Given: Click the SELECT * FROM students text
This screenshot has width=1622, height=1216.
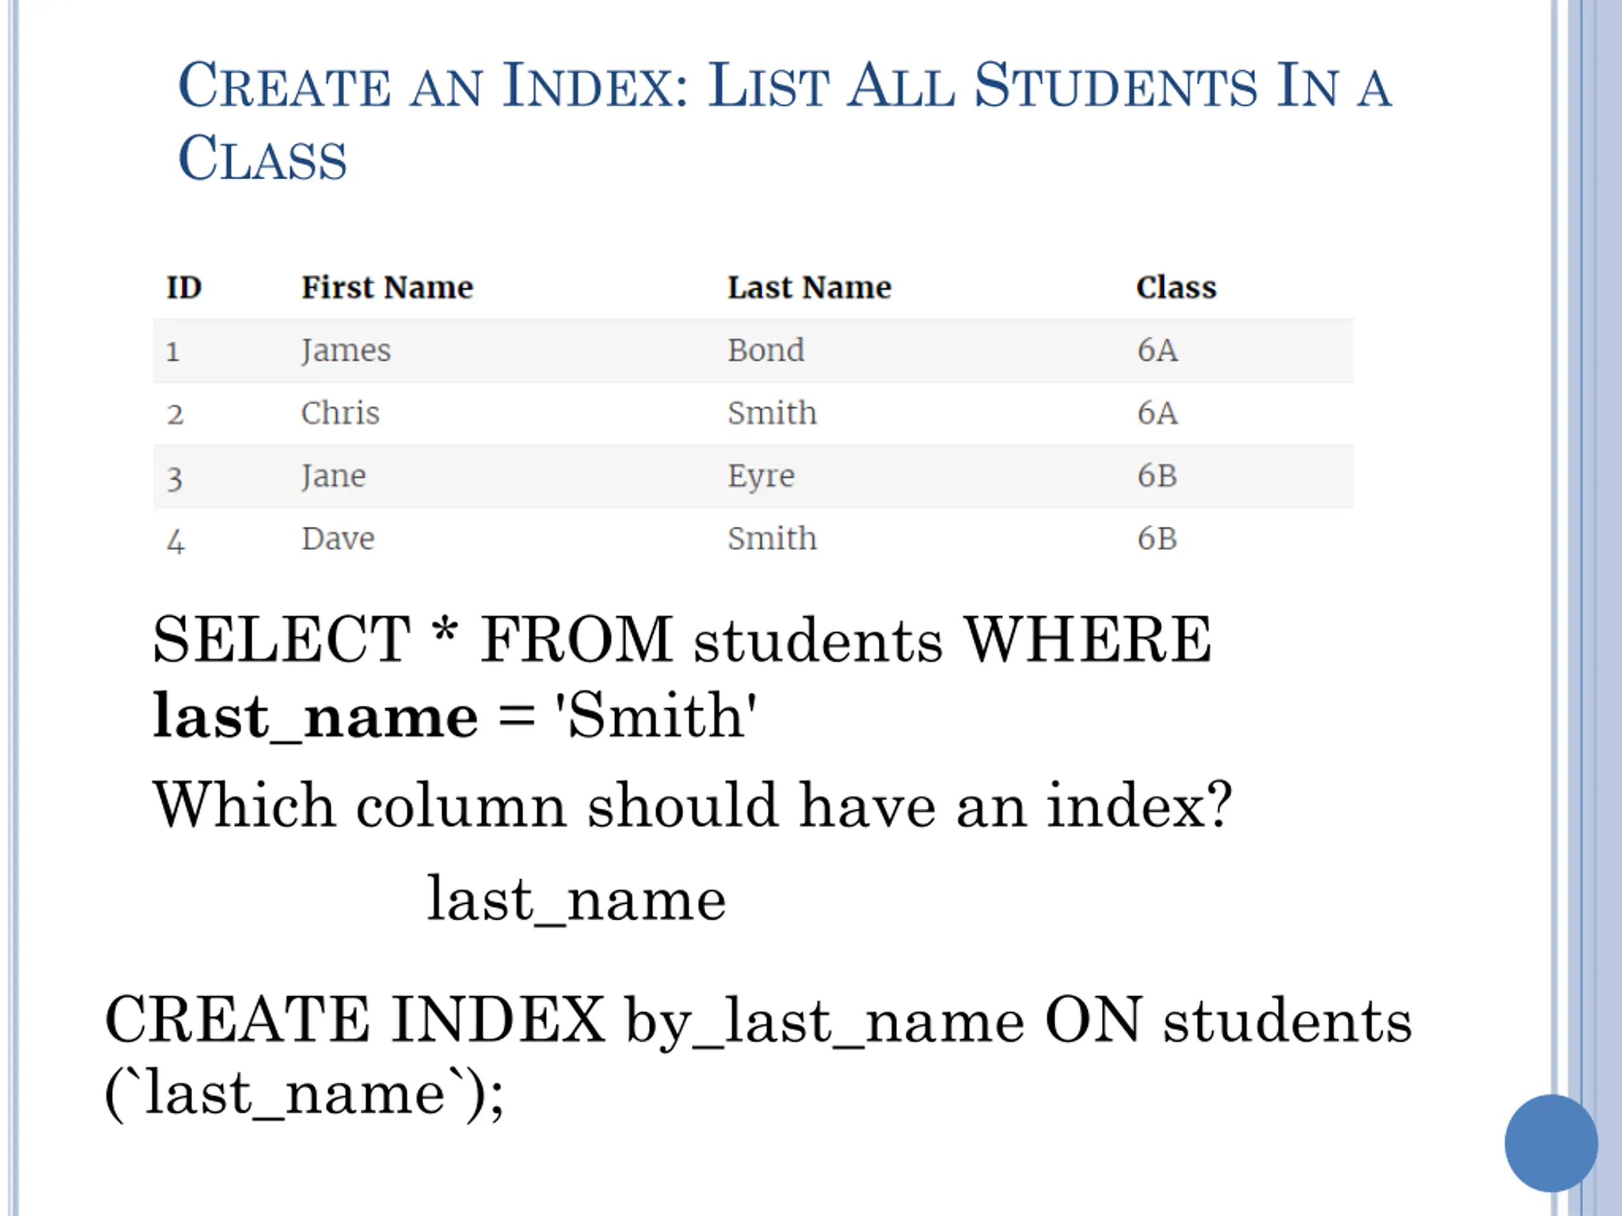Looking at the screenshot, I should click(547, 639).
